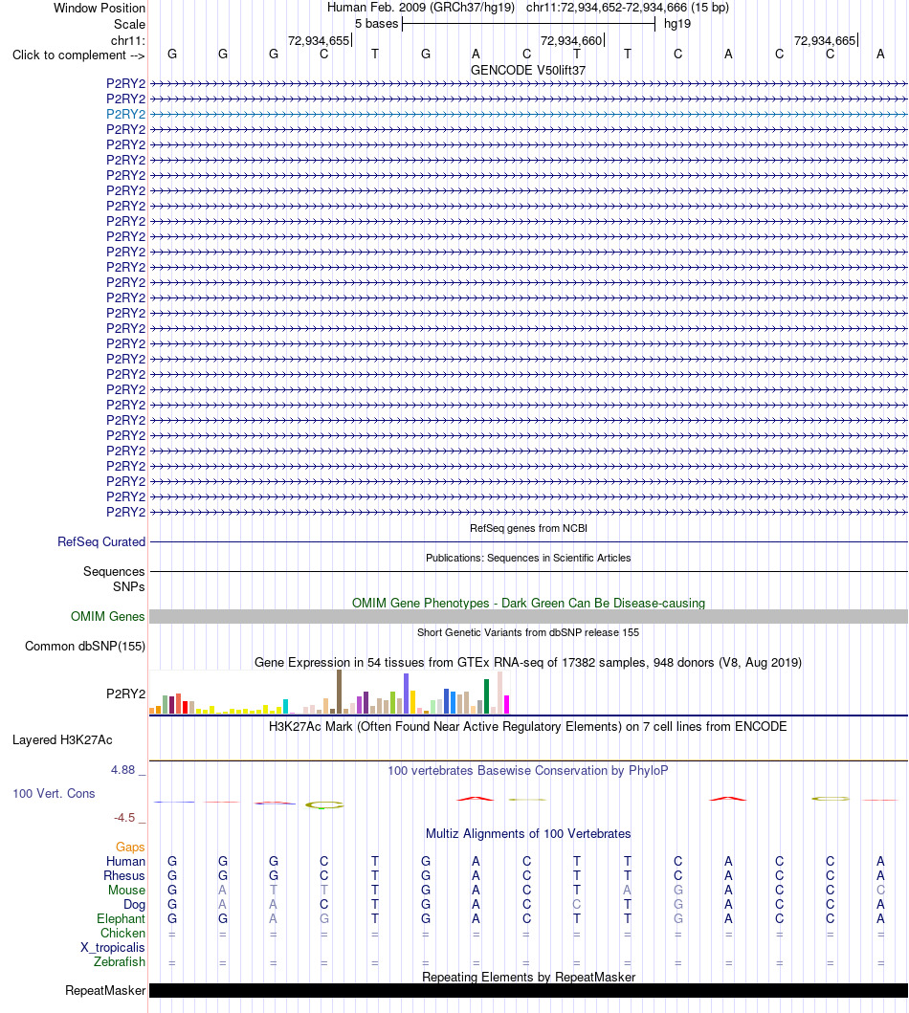Image resolution: width=909 pixels, height=1013 pixels.
Task: Click the '5 bases' scale bar
Action: [x=528, y=25]
